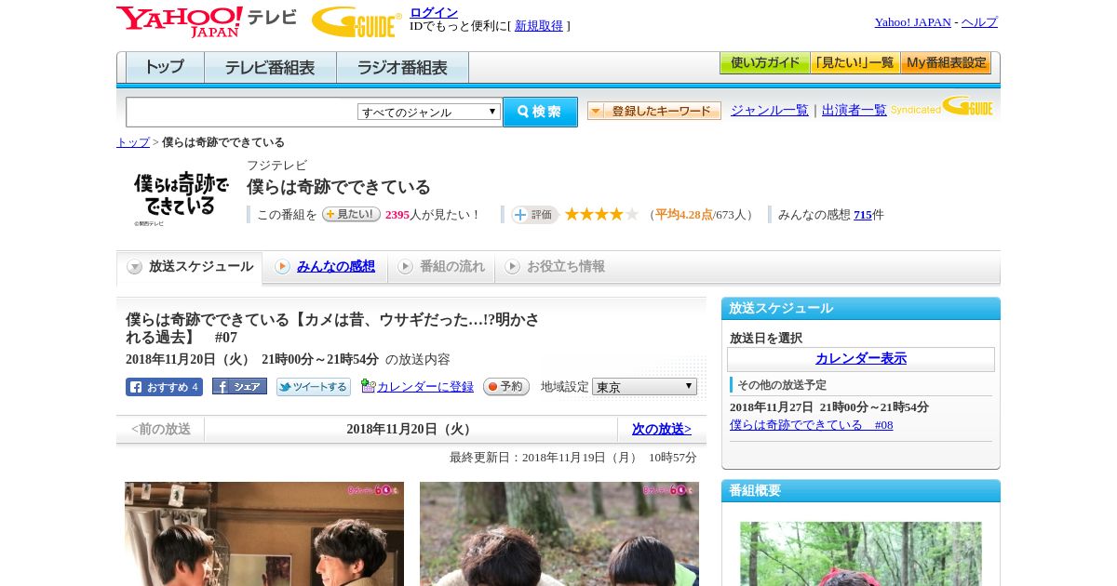The height and width of the screenshot is (586, 1117).
Task: Click the right forest scene photo thumbnail
Action: click(559, 534)
